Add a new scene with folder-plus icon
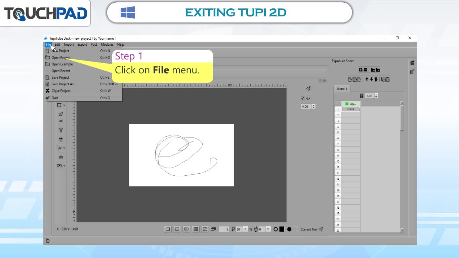 pos(373,70)
